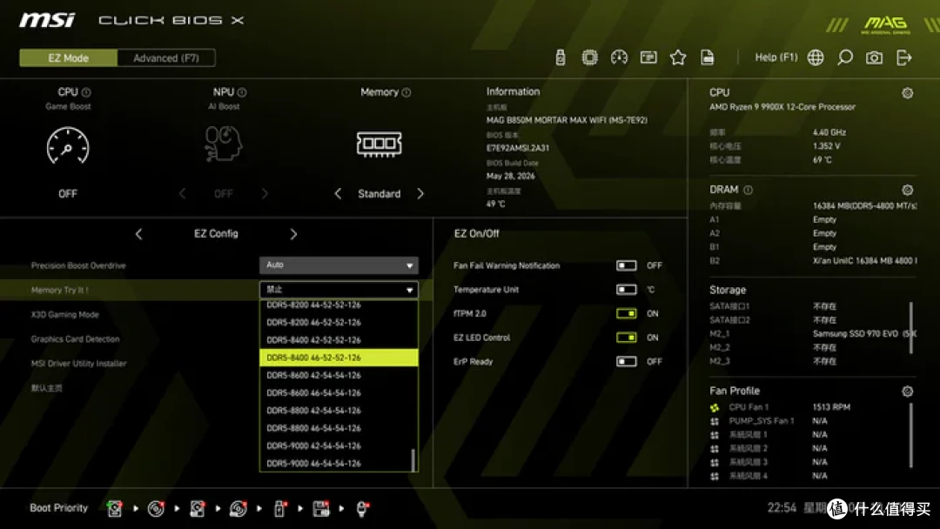Click the info icon next to Memory
Viewport: 940px width, 529px height.
tap(406, 92)
